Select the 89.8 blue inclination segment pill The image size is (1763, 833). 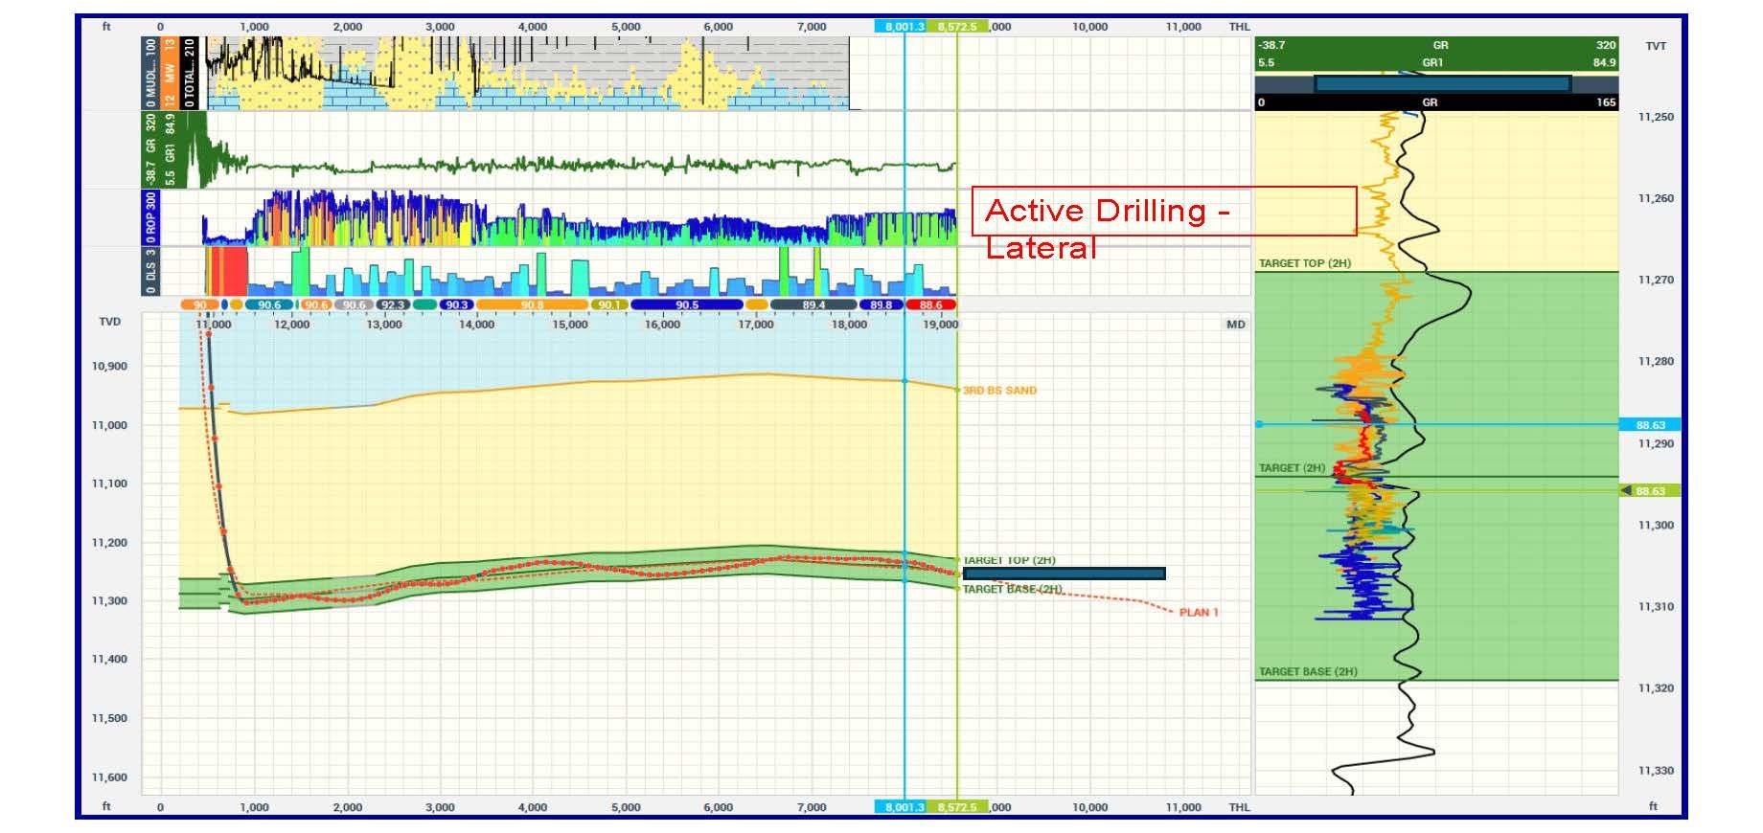(881, 304)
